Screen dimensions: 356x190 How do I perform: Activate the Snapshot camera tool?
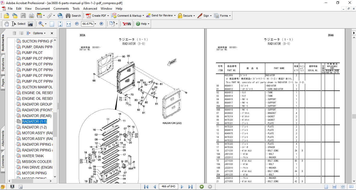[x=31, y=24]
